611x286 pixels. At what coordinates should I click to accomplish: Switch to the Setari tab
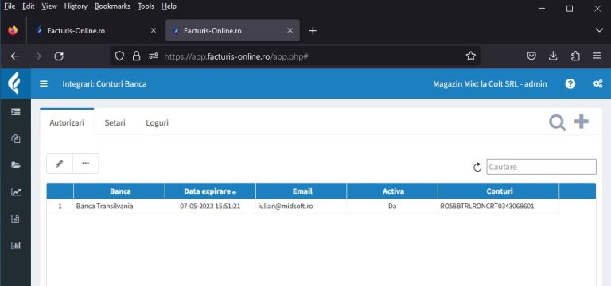pyautogui.click(x=115, y=122)
